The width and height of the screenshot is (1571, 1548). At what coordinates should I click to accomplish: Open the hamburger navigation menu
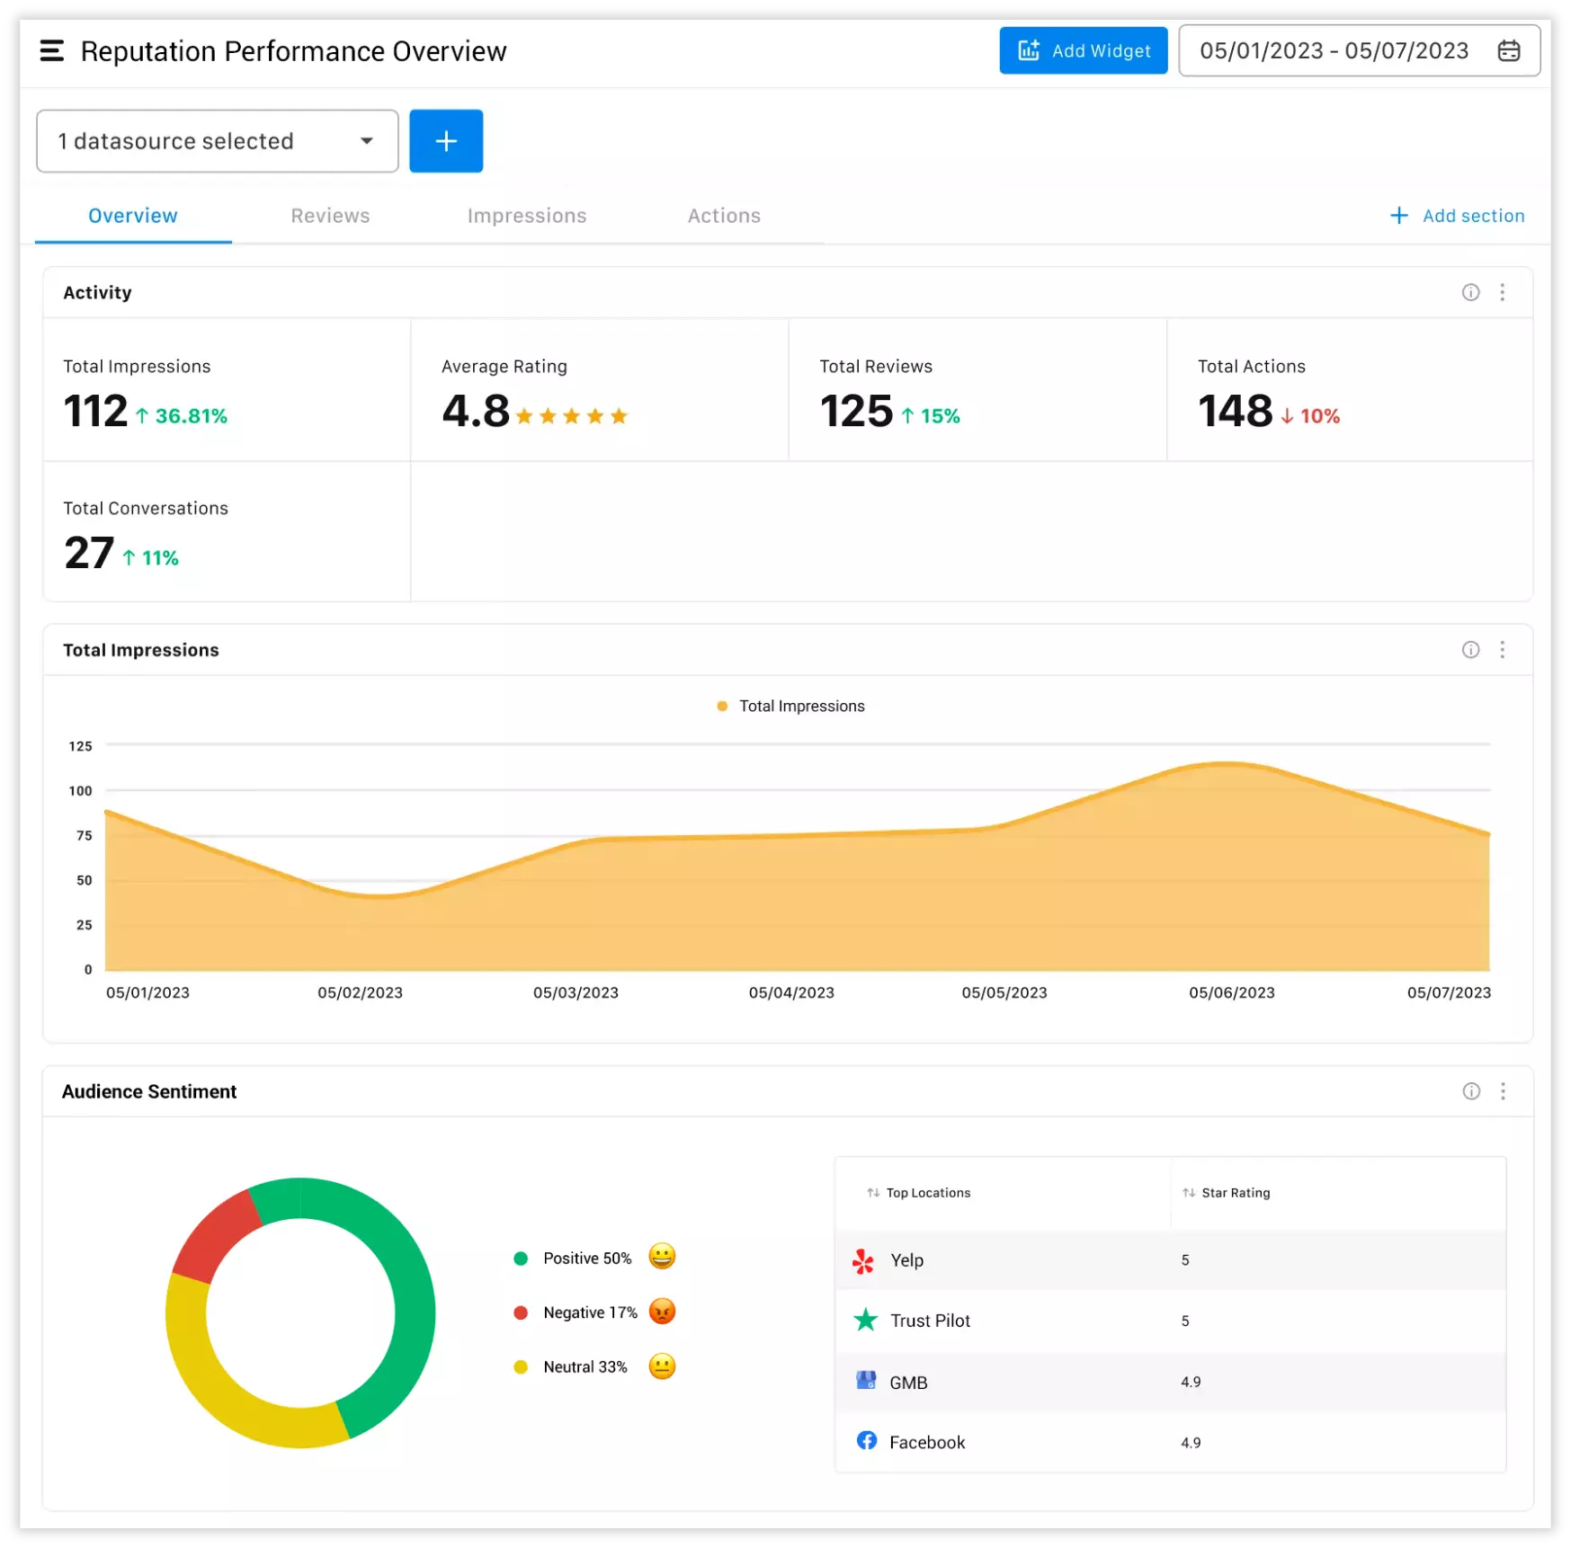point(52,51)
